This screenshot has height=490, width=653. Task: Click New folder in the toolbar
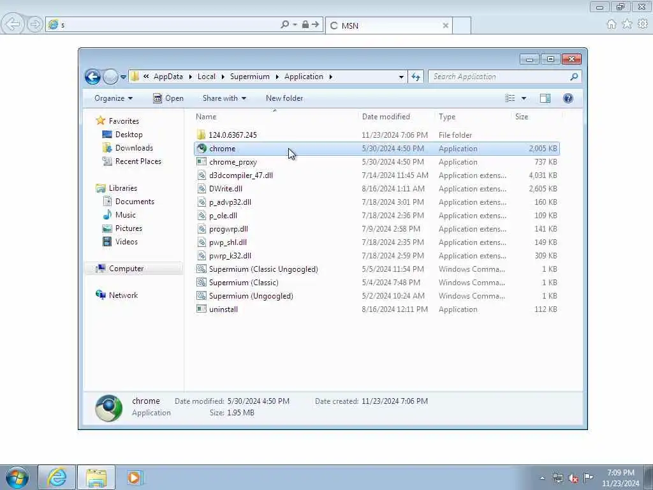click(284, 98)
